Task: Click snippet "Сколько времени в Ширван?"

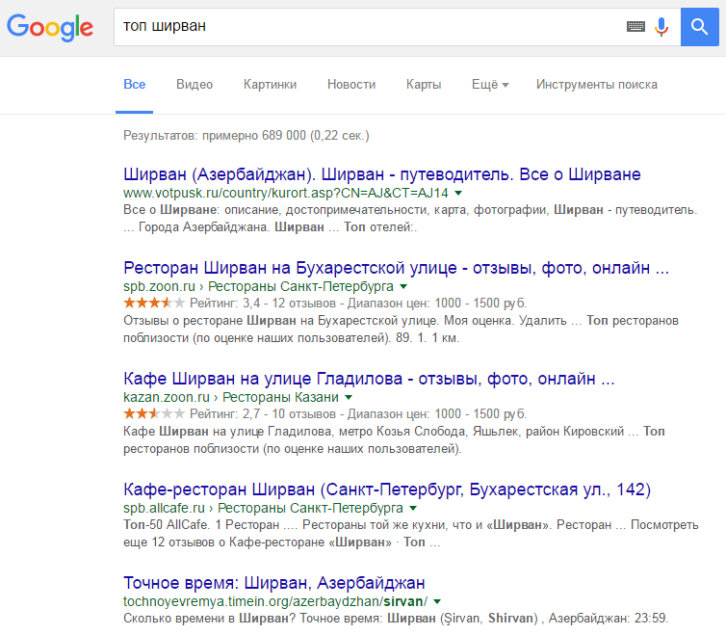Action: 209,619
